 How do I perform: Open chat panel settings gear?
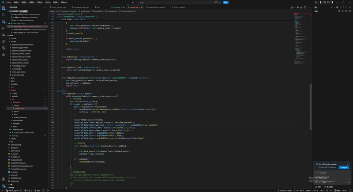tap(337, 7)
